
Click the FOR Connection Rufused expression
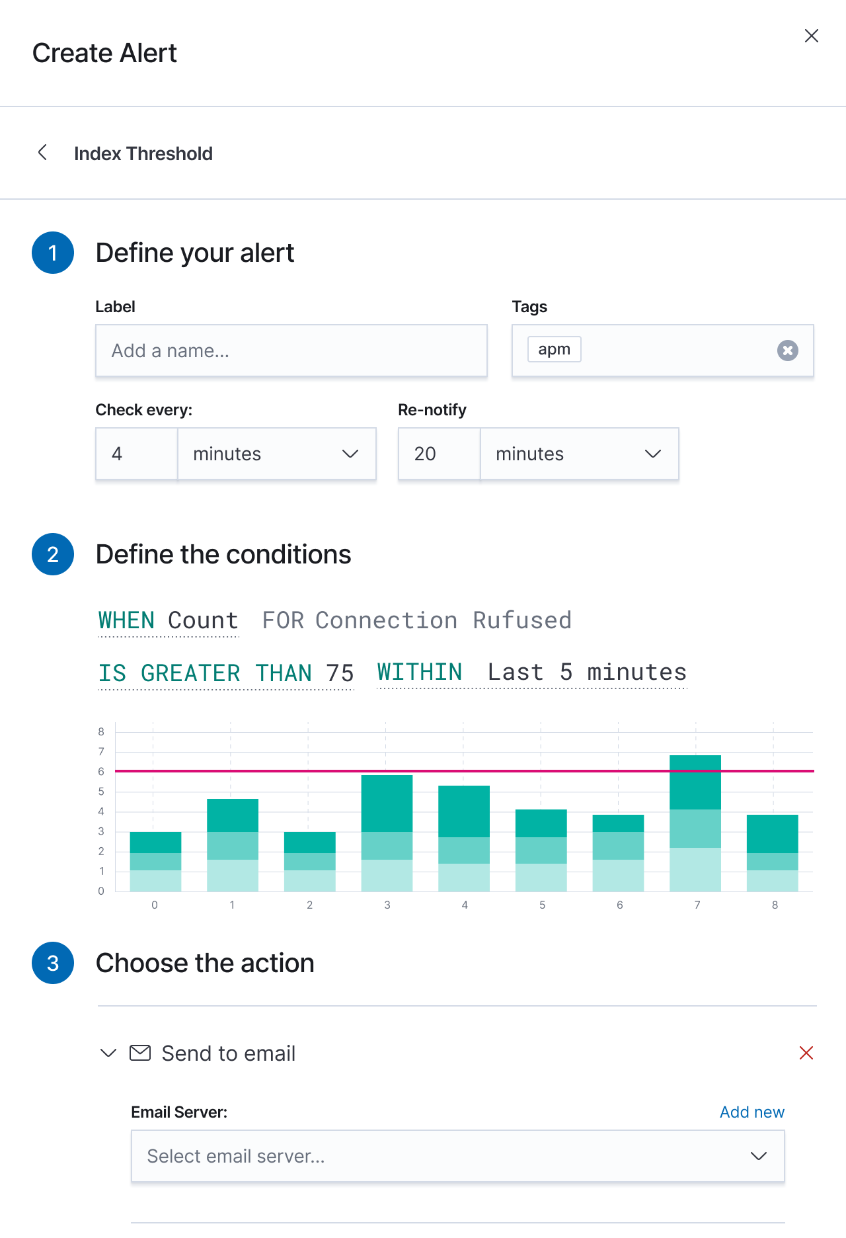[417, 621]
